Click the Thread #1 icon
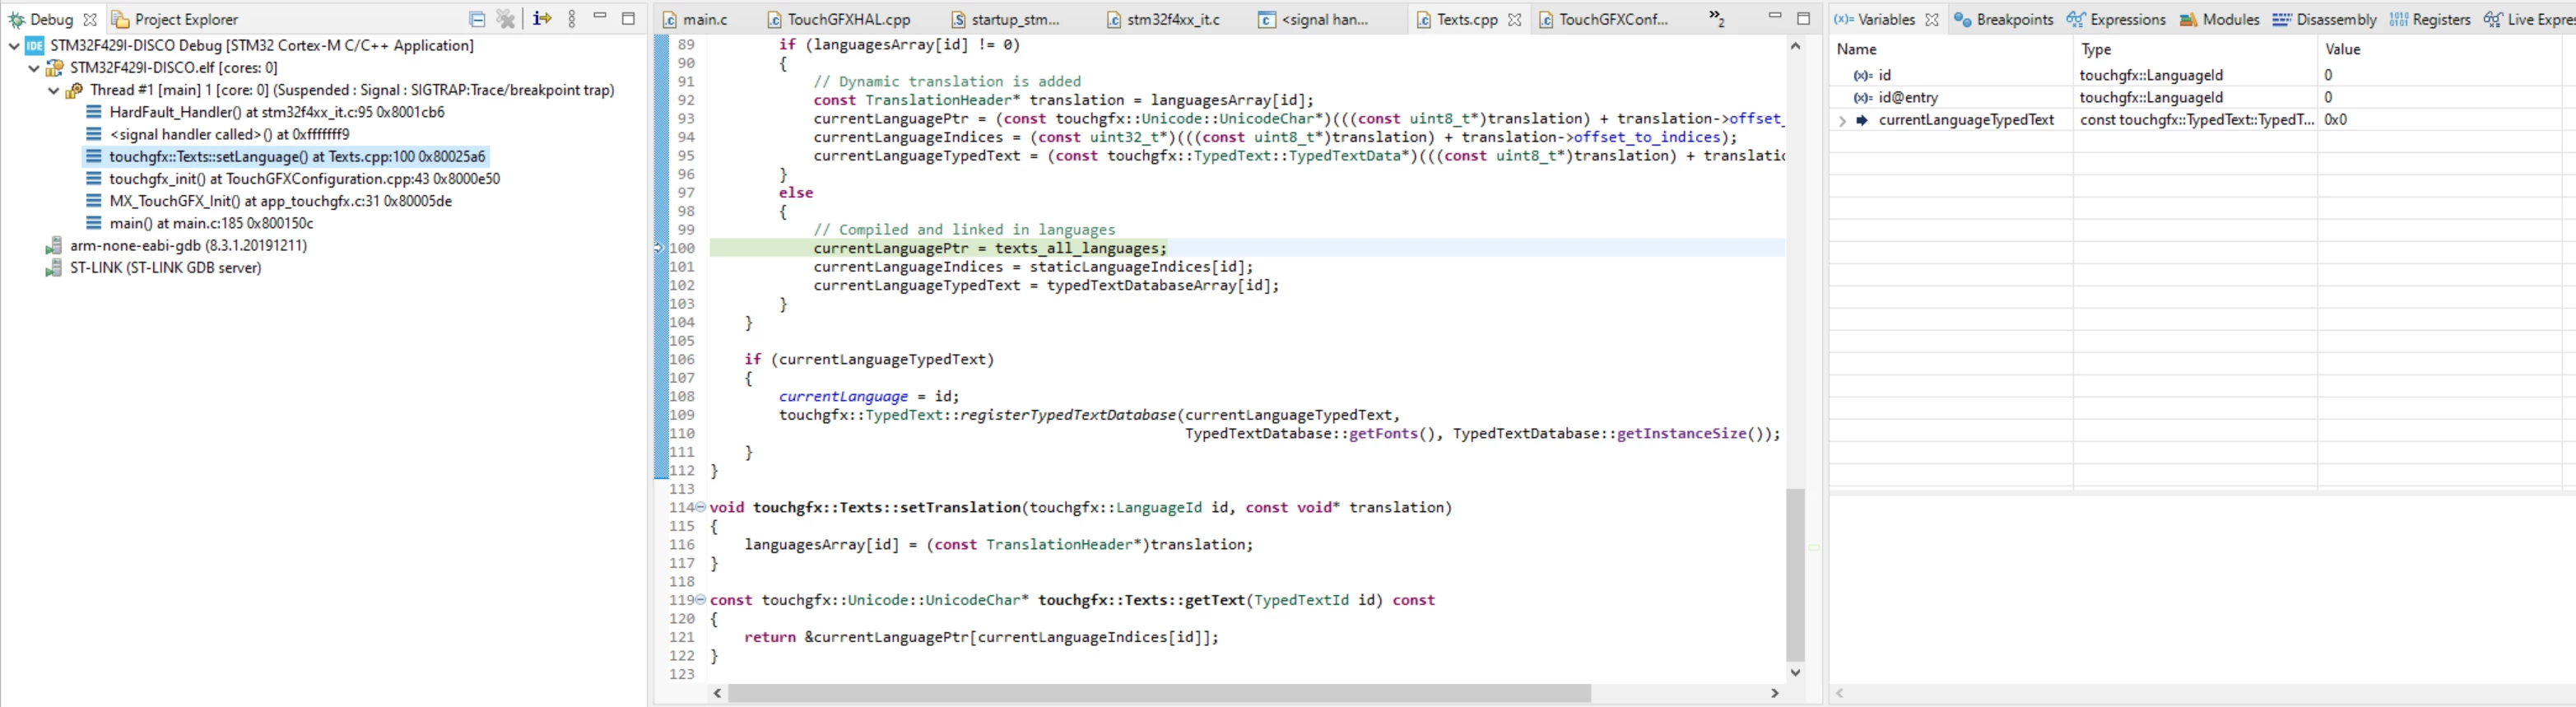 74,90
